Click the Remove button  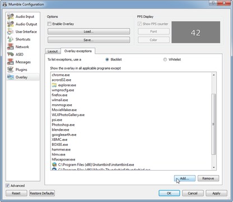(208, 178)
